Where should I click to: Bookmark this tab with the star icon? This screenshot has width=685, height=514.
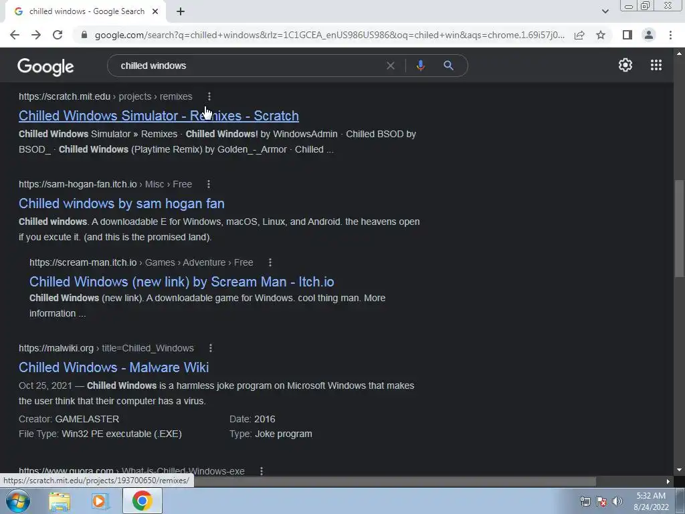[601, 35]
